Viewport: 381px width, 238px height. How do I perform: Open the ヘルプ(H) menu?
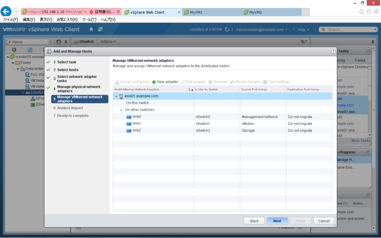point(108,20)
